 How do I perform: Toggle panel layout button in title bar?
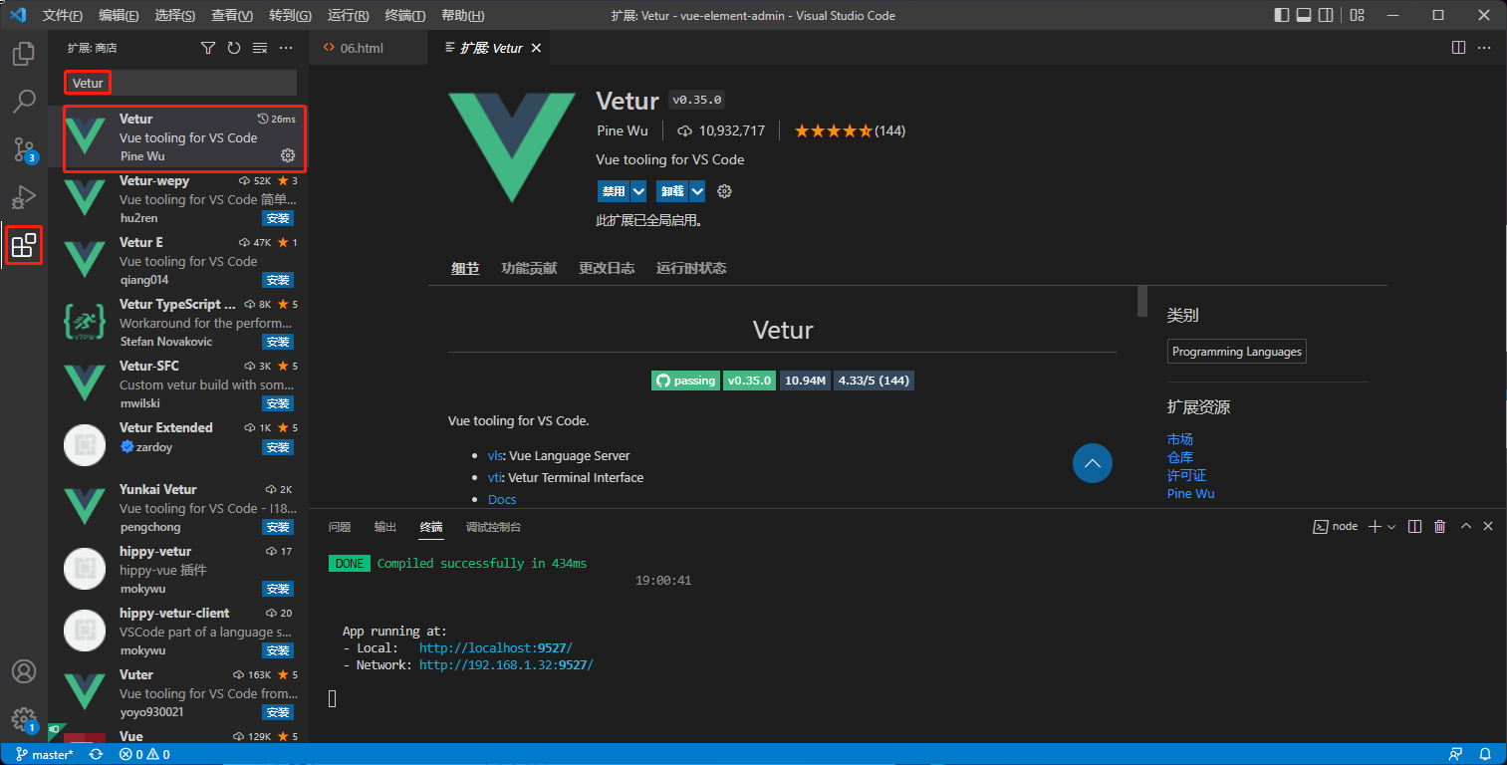click(x=1304, y=15)
